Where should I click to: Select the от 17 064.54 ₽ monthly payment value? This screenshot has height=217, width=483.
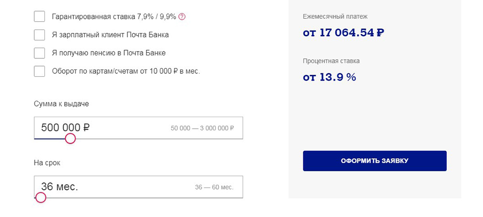343,33
